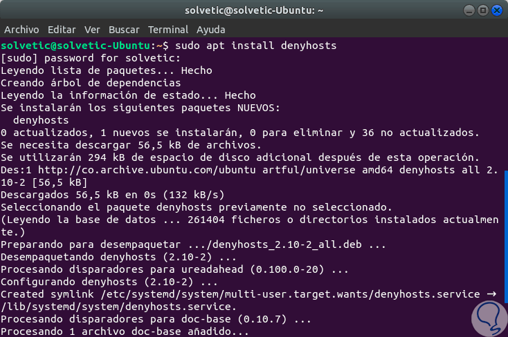Open the Terminal menu
508x337 pixels.
point(167,30)
